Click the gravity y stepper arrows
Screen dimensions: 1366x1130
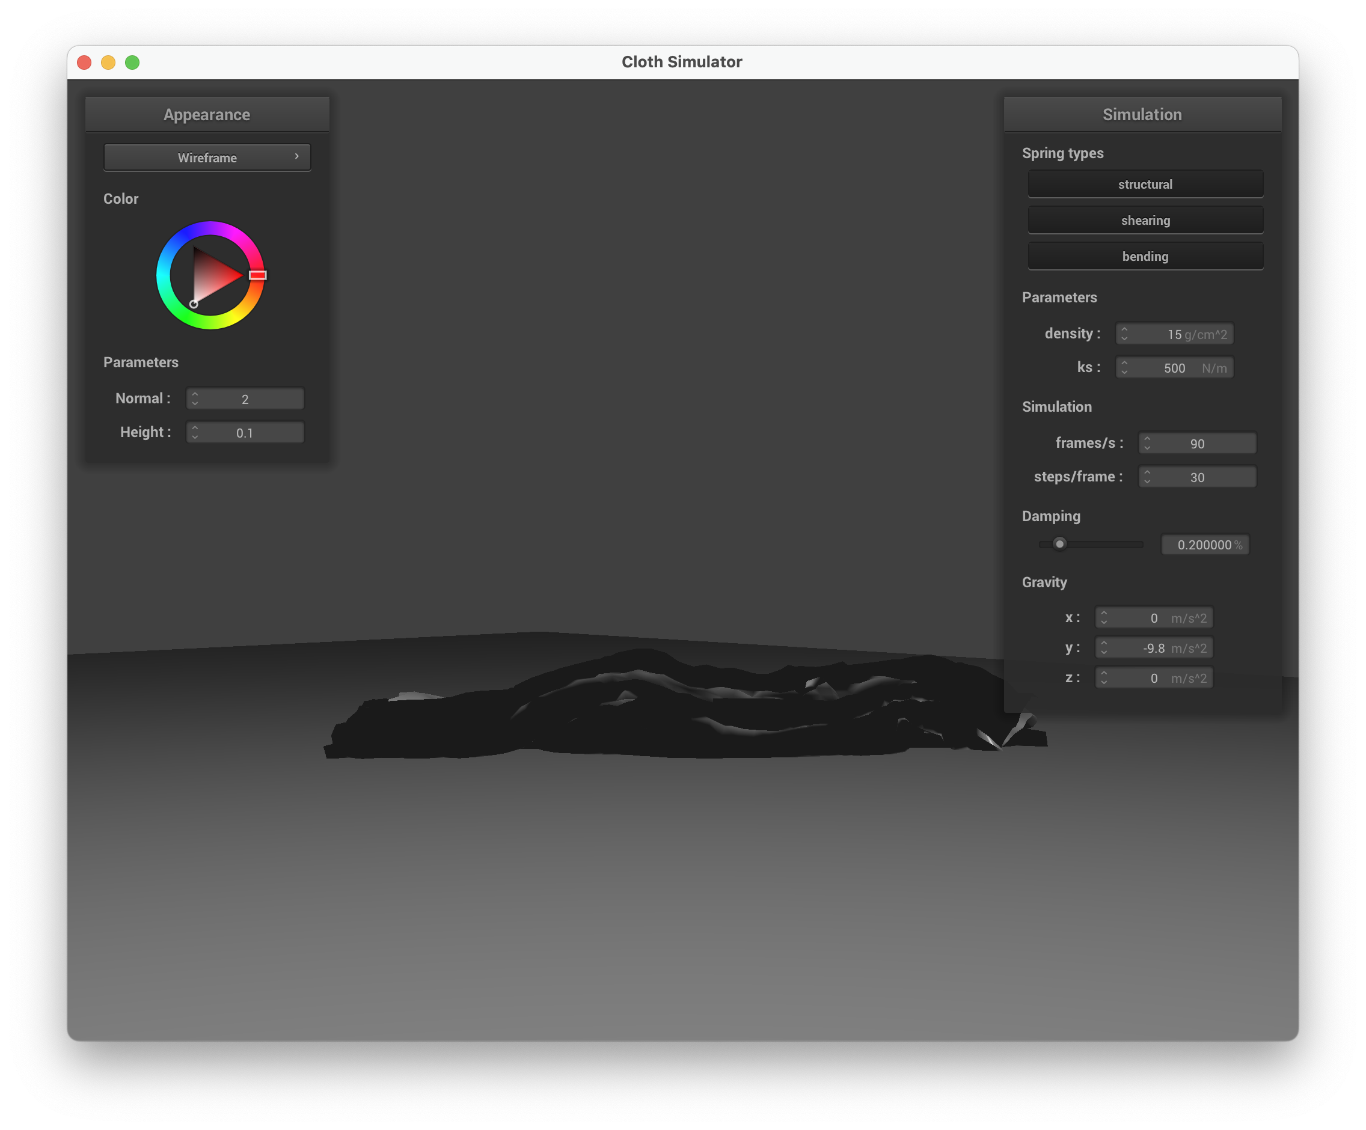click(x=1104, y=647)
